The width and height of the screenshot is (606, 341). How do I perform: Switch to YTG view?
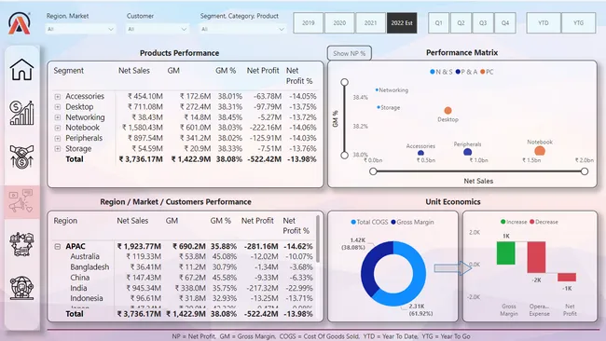(578, 22)
